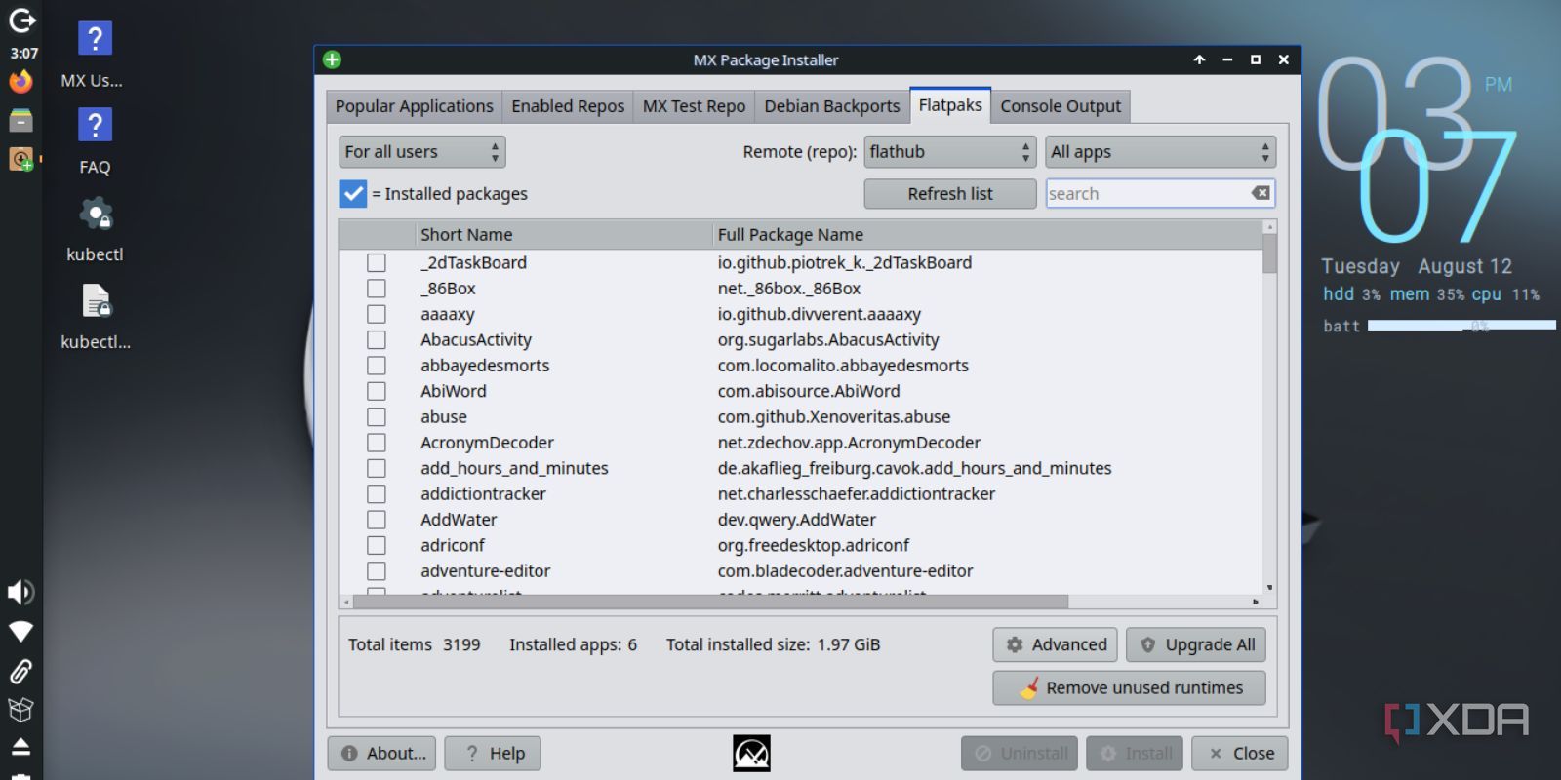Open the kubectl document file icon
The height and width of the screenshot is (780, 1561).
tap(95, 316)
